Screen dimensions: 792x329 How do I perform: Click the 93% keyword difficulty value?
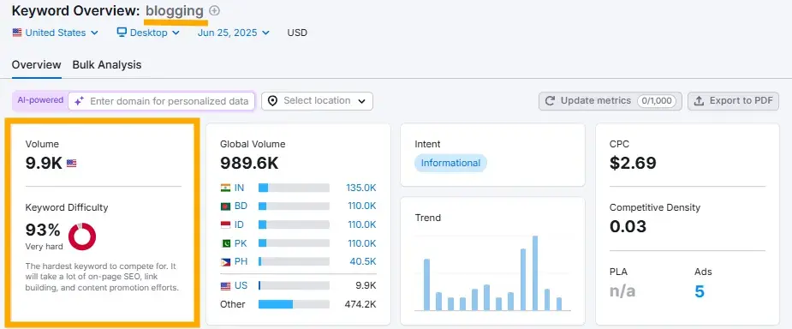point(43,230)
